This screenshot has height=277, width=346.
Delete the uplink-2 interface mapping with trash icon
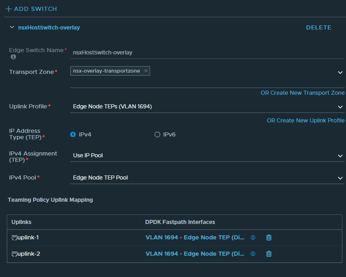pos(268,254)
